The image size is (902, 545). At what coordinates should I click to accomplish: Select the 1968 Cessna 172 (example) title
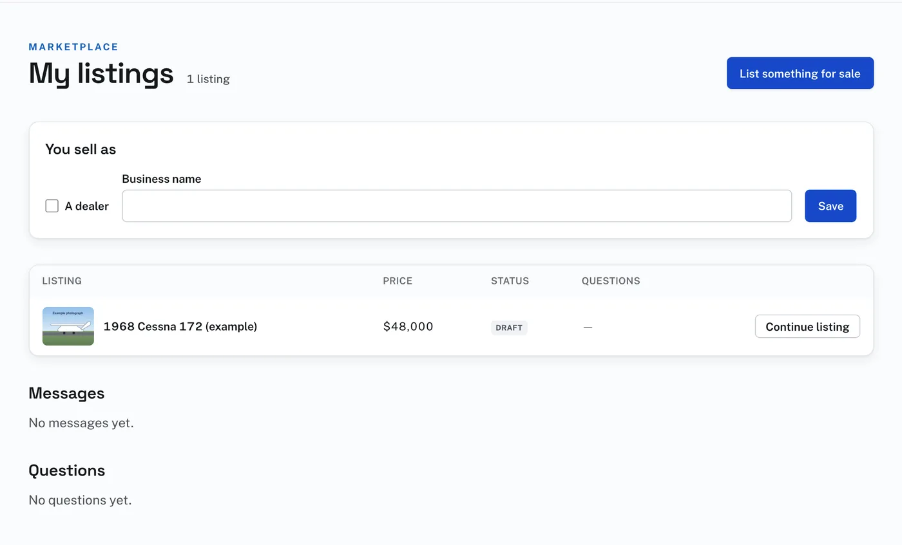(180, 326)
